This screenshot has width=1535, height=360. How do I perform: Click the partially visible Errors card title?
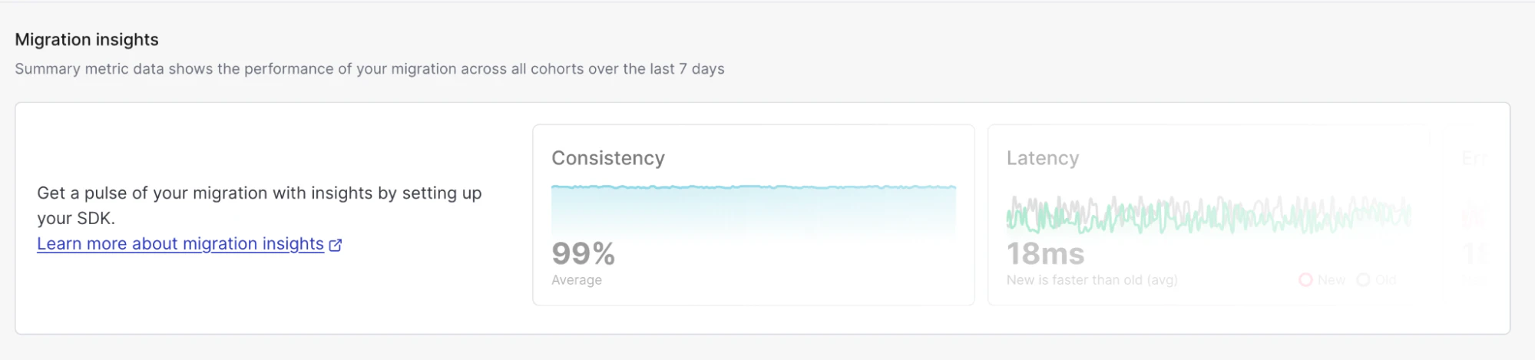1474,159
